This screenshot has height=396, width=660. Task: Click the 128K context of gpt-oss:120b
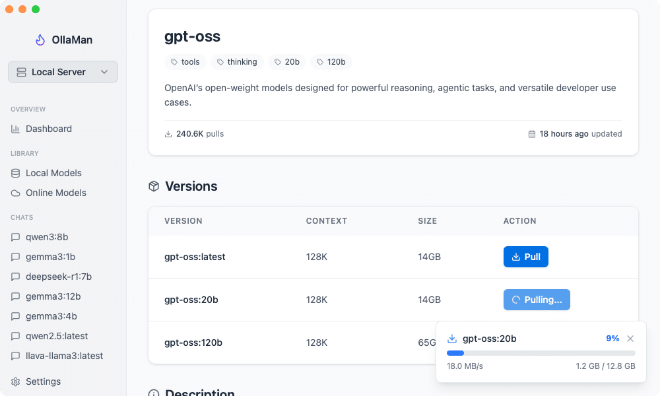click(317, 343)
